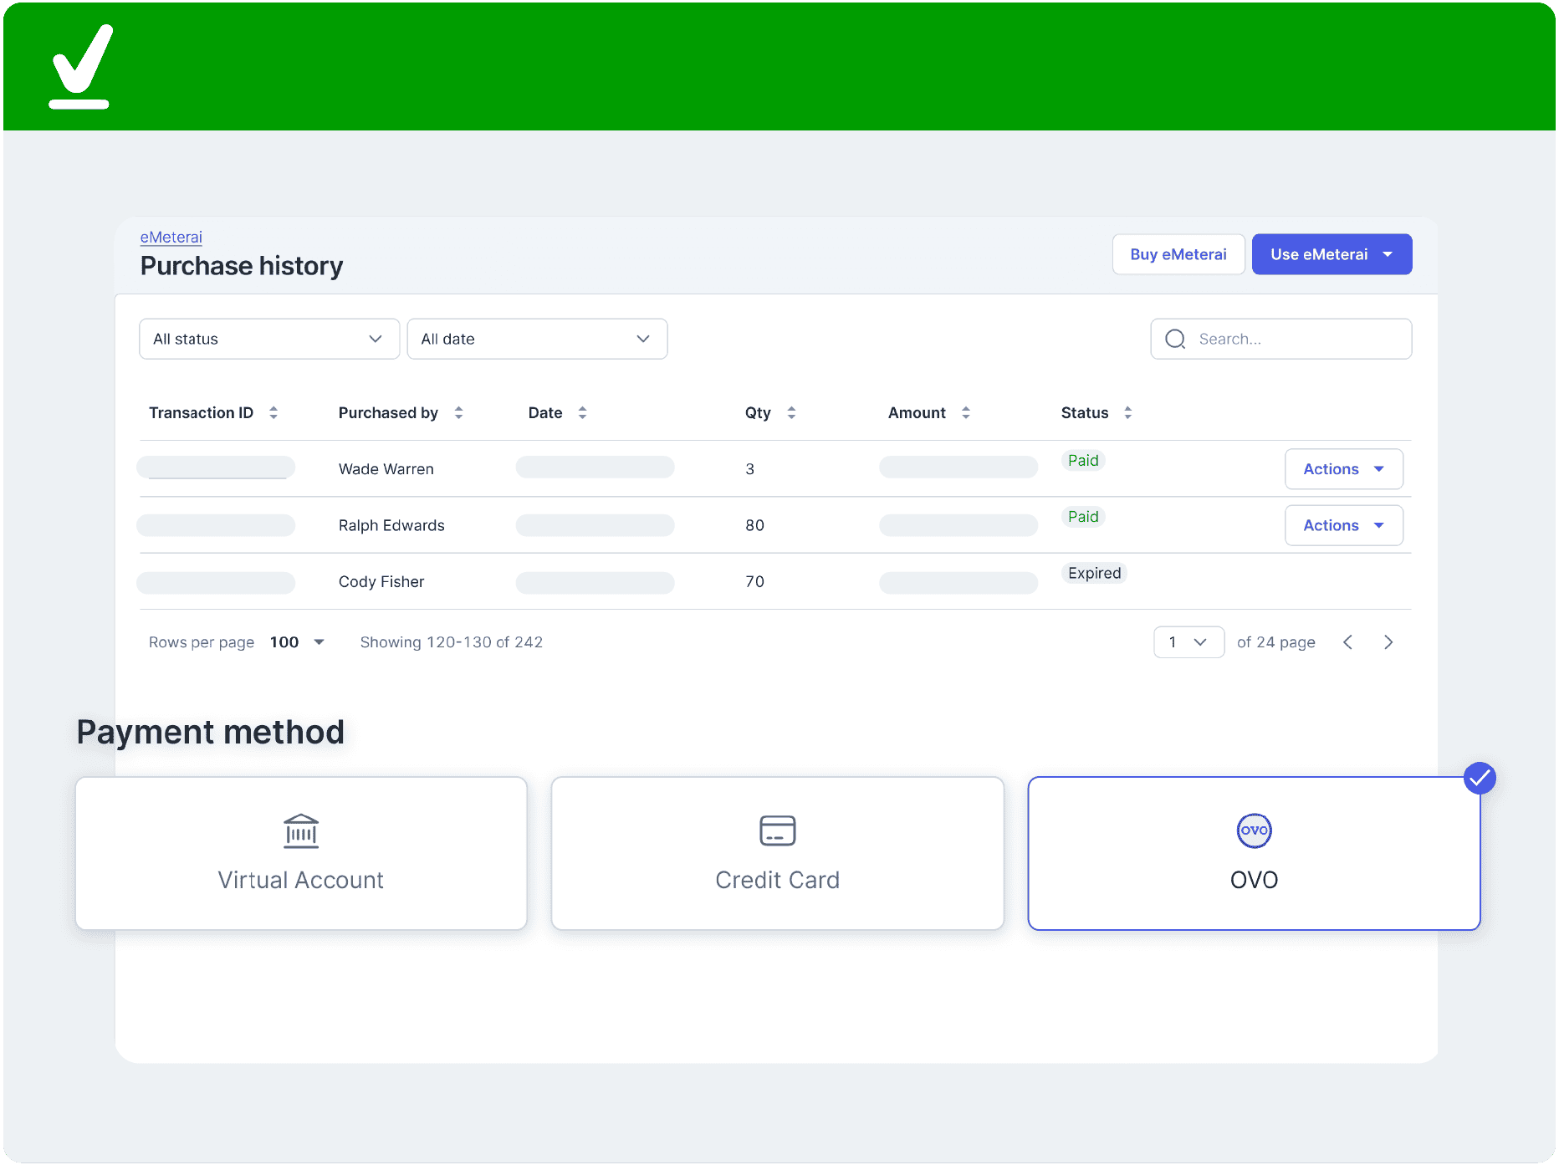Sort the Status column using arrows
Viewport: 1559px width, 1165px height.
(1128, 412)
